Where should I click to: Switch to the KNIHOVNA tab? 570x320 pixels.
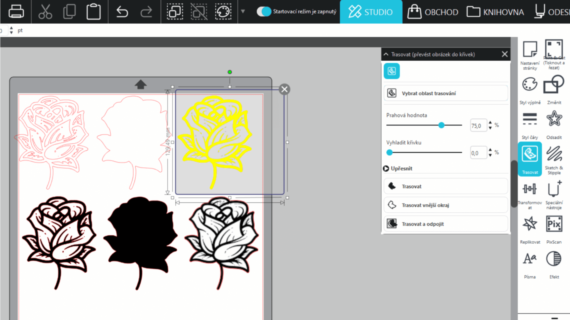pyautogui.click(x=495, y=12)
